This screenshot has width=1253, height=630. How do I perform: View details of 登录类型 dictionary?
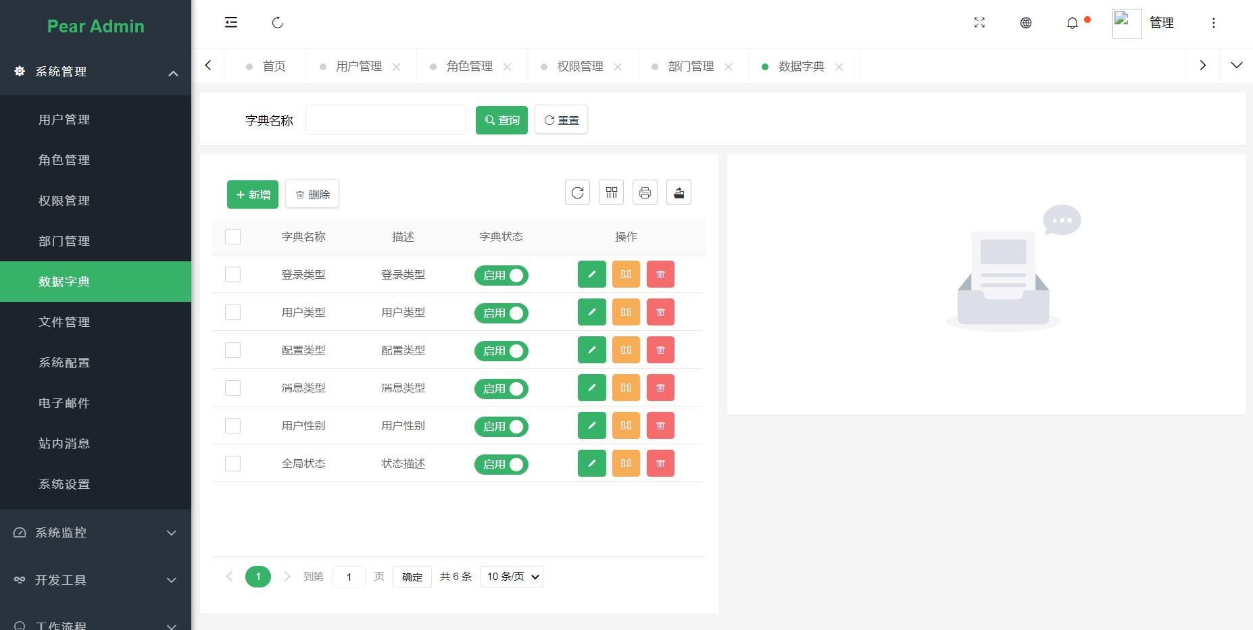(626, 274)
